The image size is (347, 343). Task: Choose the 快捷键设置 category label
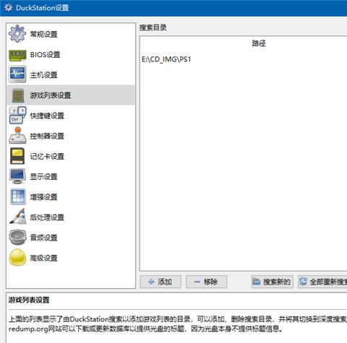[x=47, y=116]
